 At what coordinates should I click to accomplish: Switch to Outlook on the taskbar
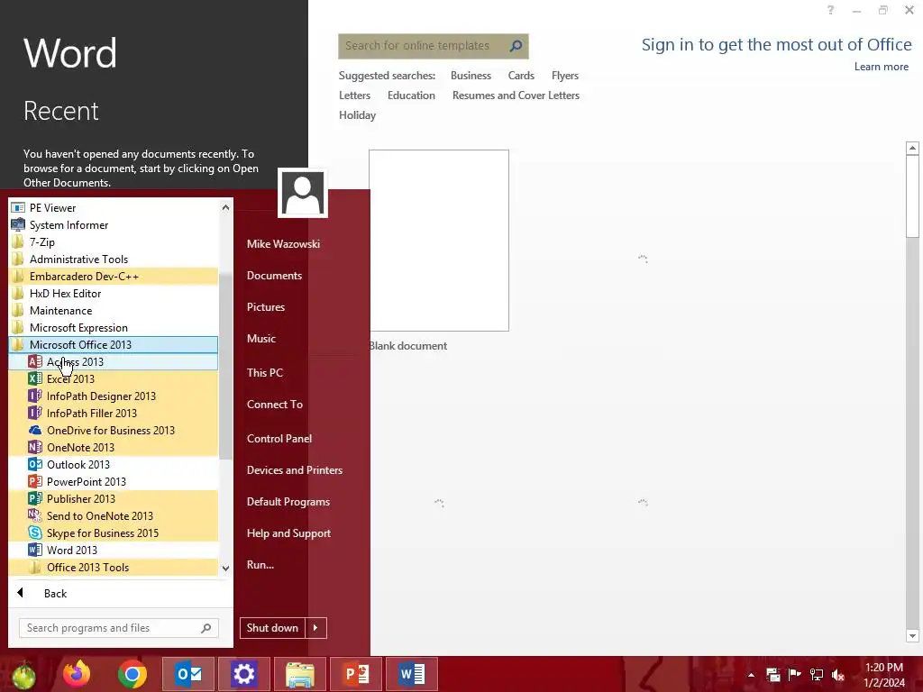189,674
